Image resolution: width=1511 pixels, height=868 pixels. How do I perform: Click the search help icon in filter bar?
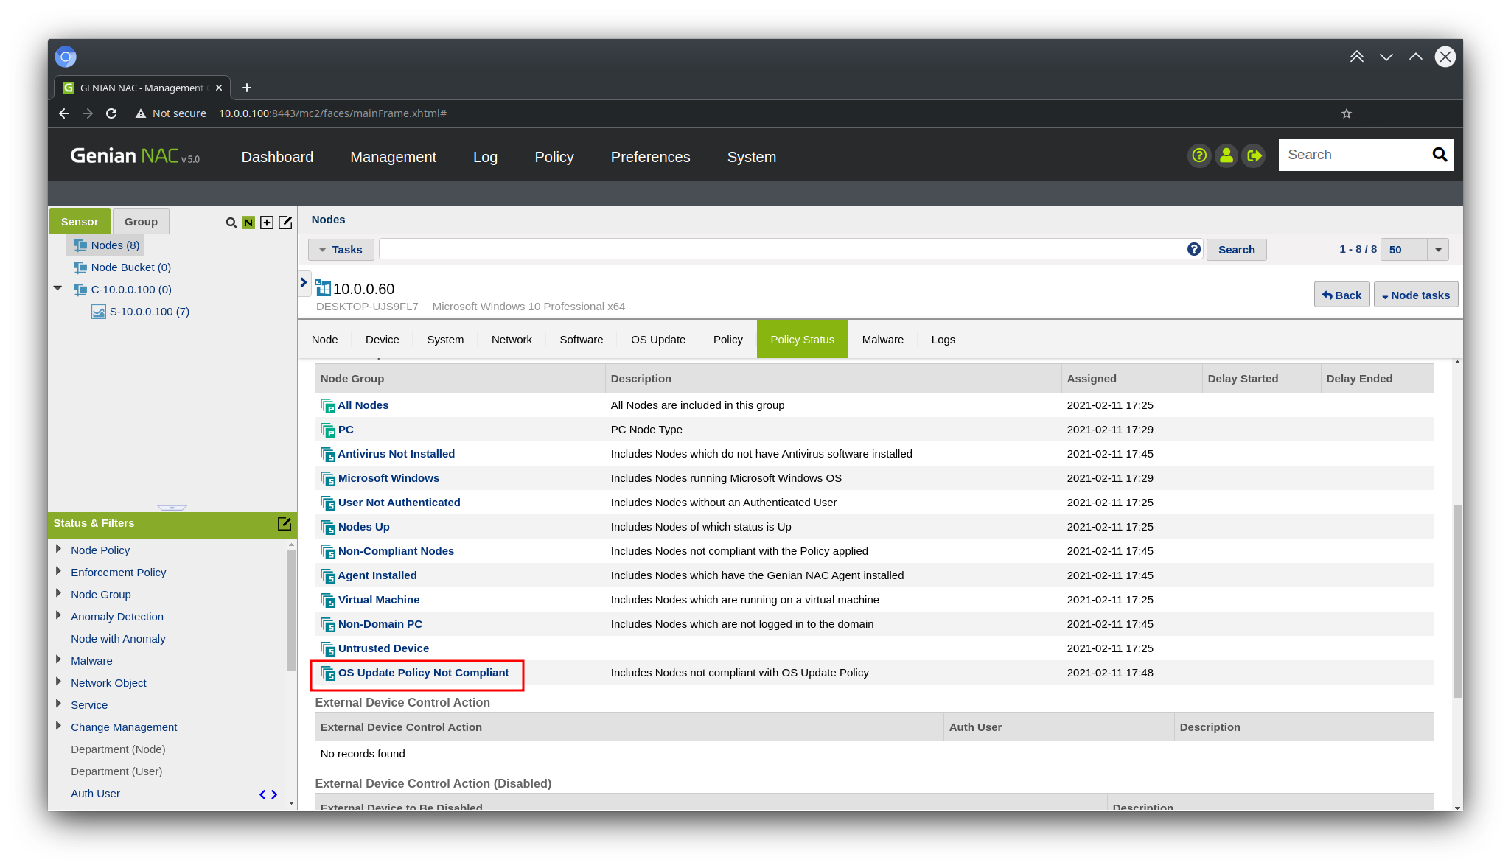click(1194, 250)
